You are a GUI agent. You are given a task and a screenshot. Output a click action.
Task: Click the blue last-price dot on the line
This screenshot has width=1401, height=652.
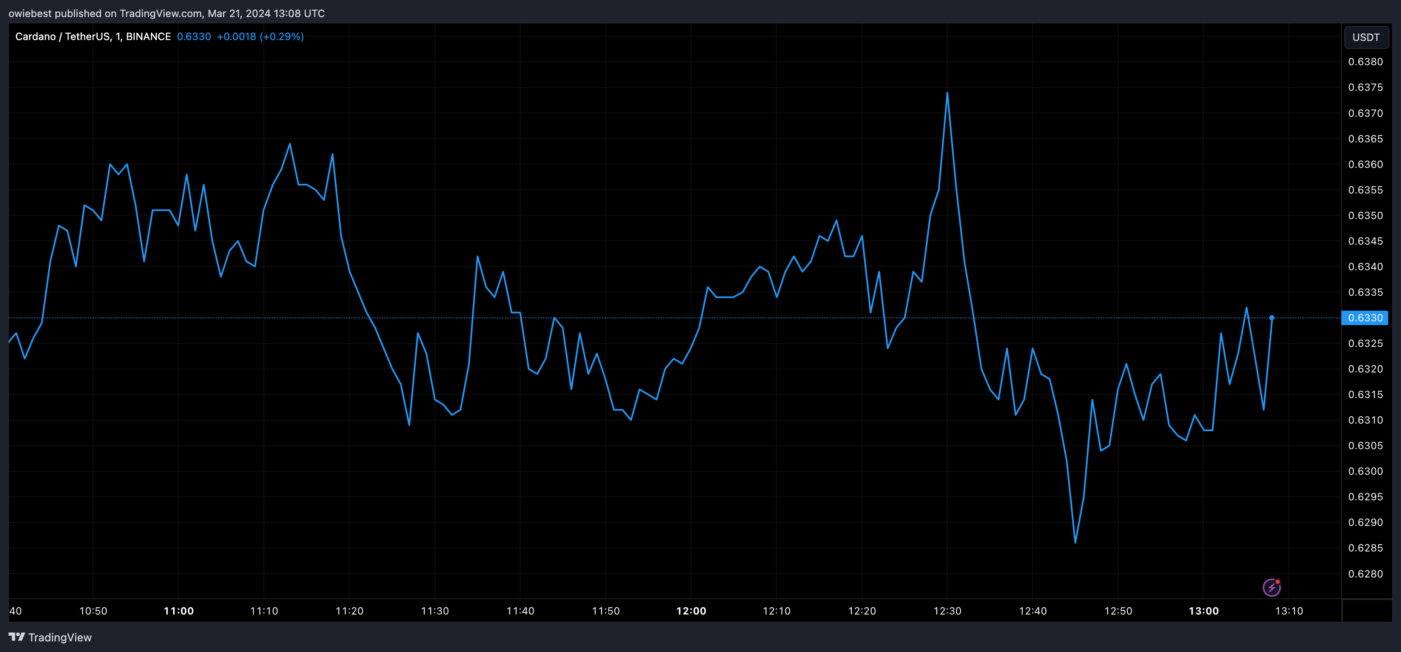[x=1271, y=317]
